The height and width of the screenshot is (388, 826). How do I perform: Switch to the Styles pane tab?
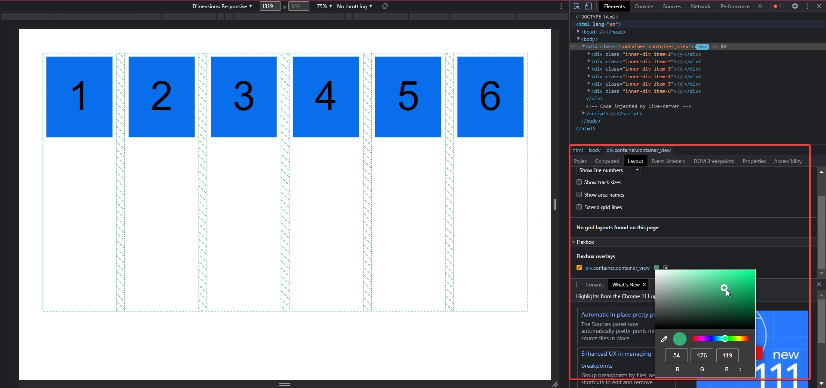(580, 161)
